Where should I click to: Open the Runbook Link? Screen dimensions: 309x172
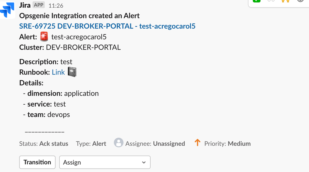58,72
